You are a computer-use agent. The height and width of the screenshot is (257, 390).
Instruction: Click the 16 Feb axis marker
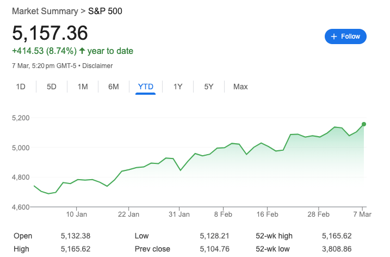[x=268, y=214]
